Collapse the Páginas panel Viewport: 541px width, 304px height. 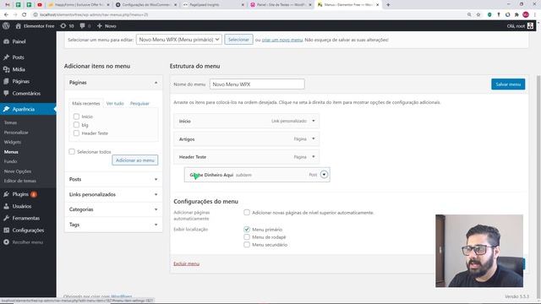click(156, 83)
